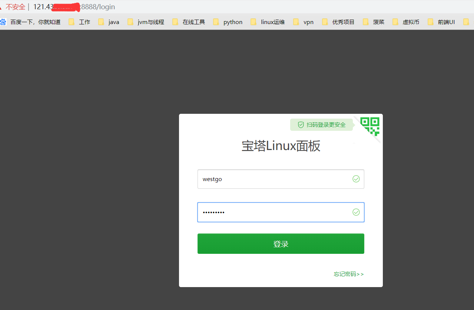Image resolution: width=474 pixels, height=310 pixels.
Task: Open the 菠菜 bookmark folder
Action: tap(374, 22)
